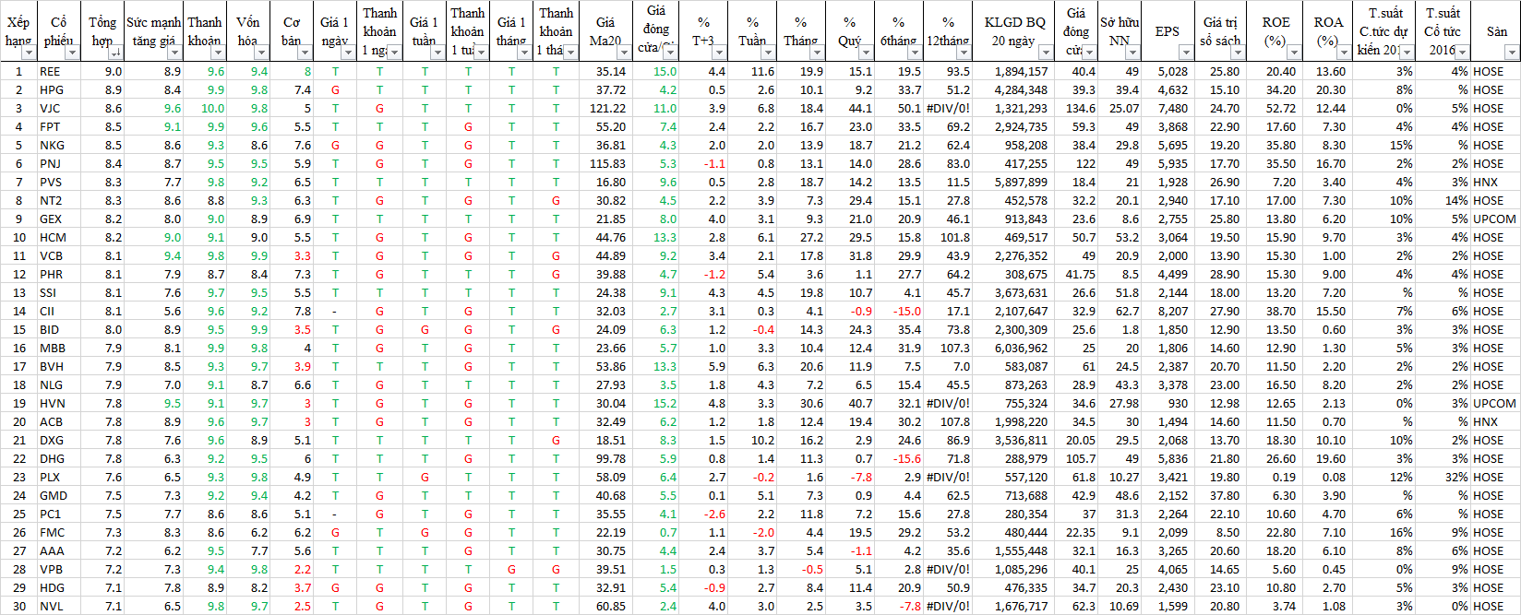This screenshot has width=1521, height=615.
Task: Click the PVS stock symbol cell
Action: pos(59,182)
